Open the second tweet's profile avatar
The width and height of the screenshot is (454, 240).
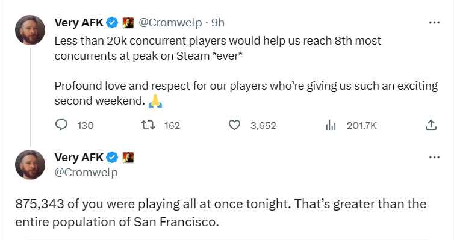pos(30,165)
